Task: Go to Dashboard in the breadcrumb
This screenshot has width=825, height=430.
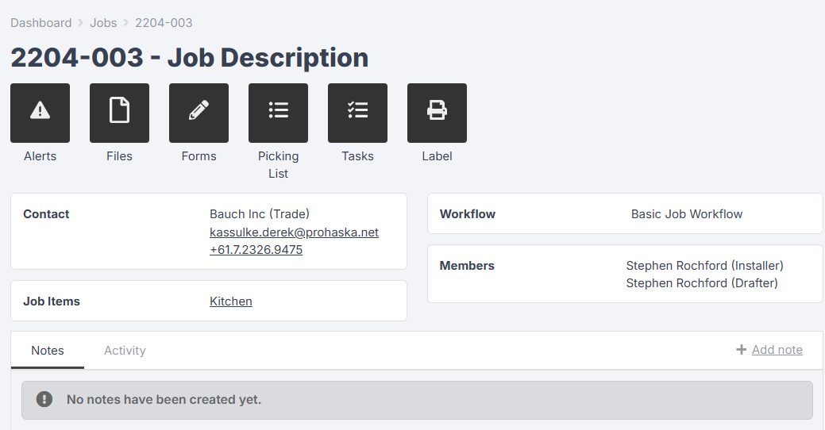Action: pos(41,22)
